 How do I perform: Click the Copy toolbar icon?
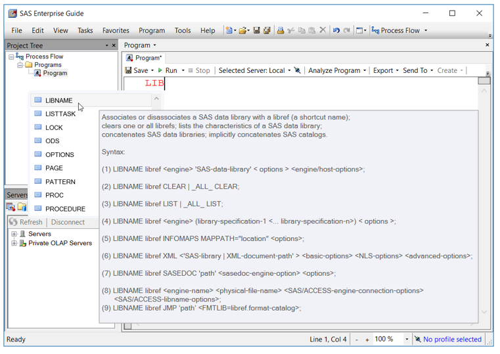302,31
